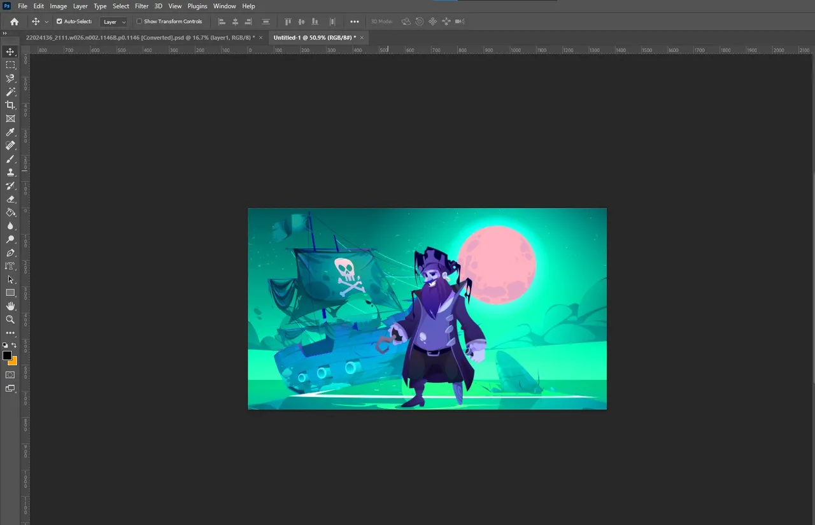Select the Spot Healing Brush tool
This screenshot has height=525, width=815.
click(10, 145)
